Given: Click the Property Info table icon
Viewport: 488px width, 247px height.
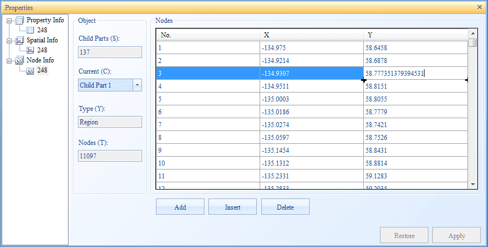Looking at the screenshot, I should [19, 21].
